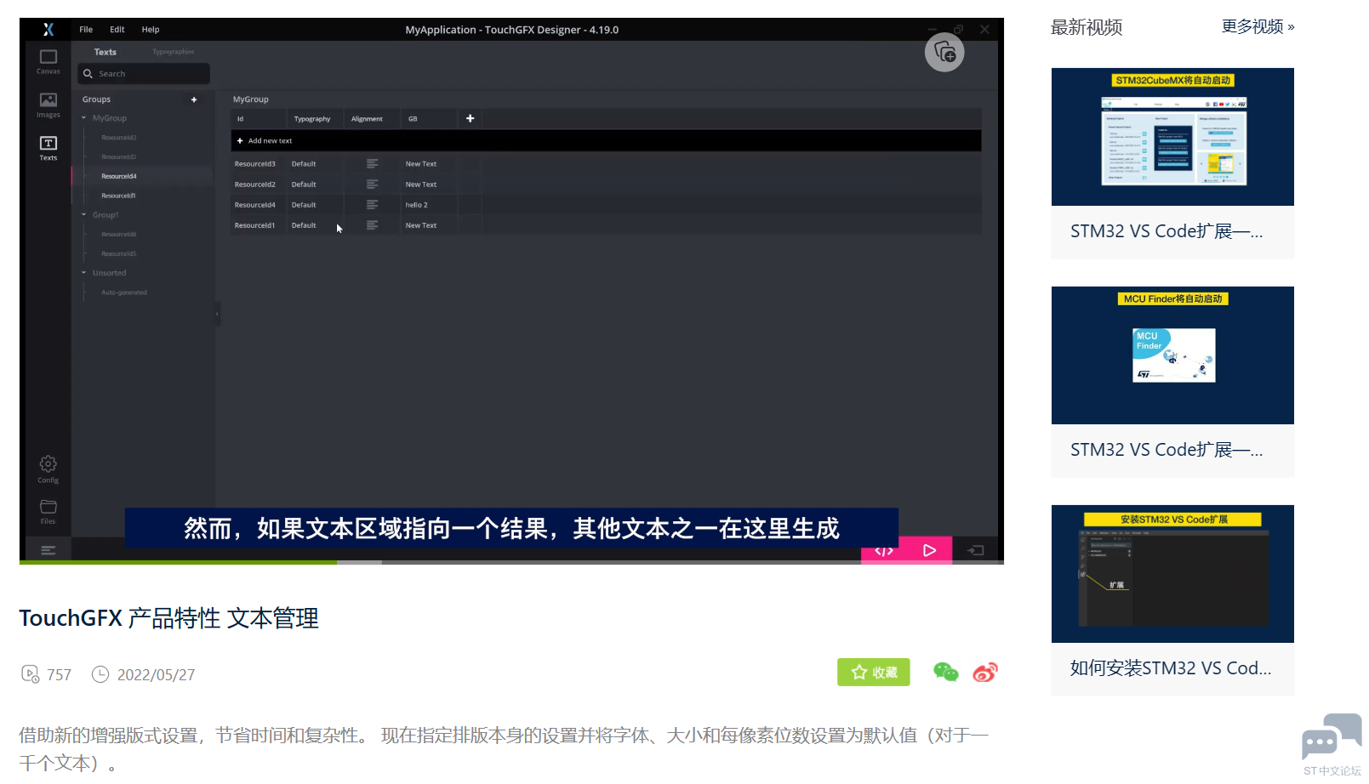
Task: Click the clock icon next to 2022/05/27
Action: tap(100, 674)
